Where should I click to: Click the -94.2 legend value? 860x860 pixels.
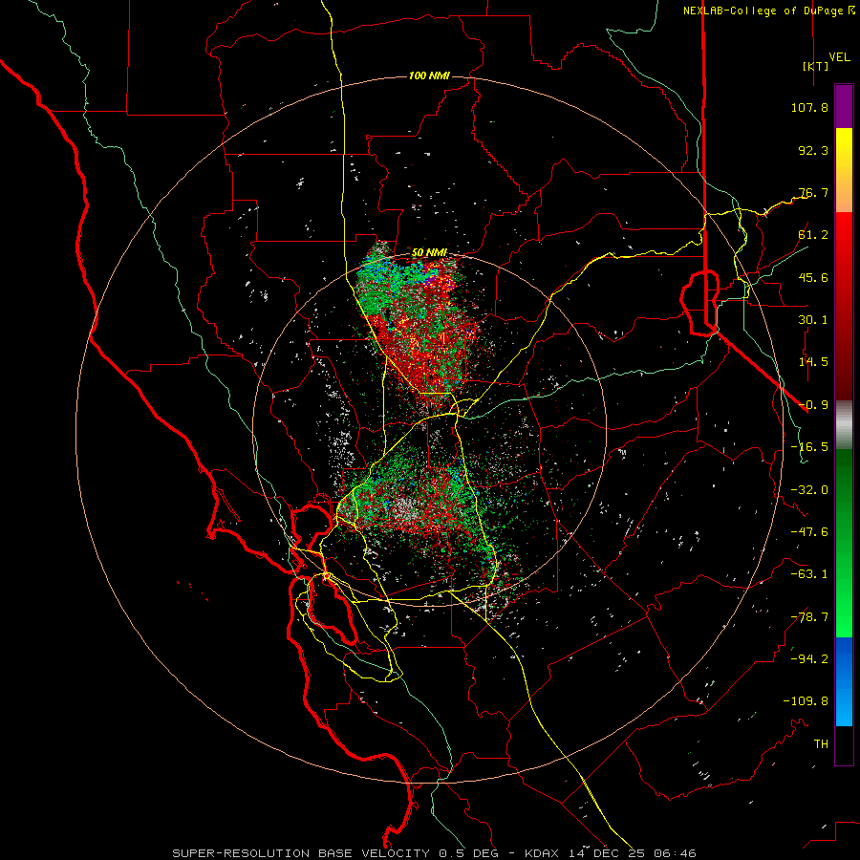pyautogui.click(x=809, y=659)
